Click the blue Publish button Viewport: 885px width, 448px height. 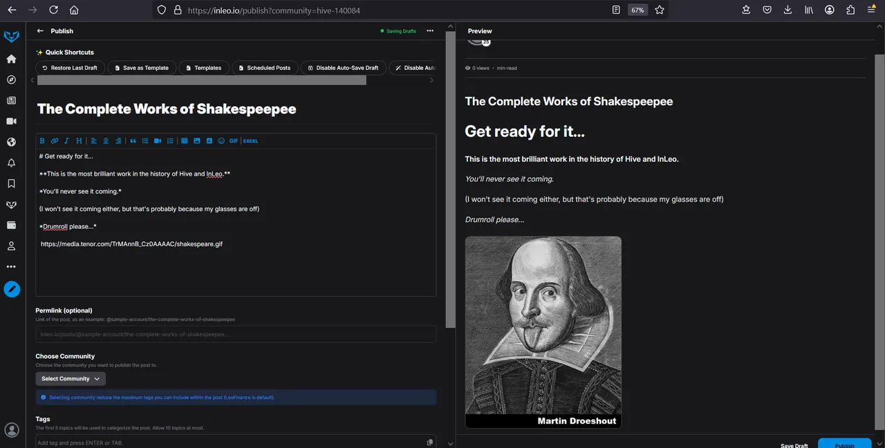pyautogui.click(x=844, y=444)
